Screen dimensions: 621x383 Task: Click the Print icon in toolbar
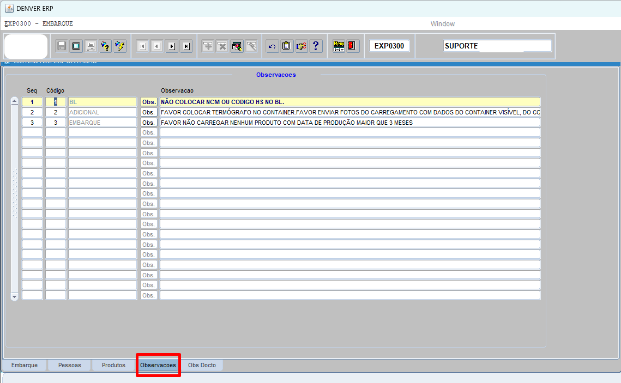coord(91,46)
